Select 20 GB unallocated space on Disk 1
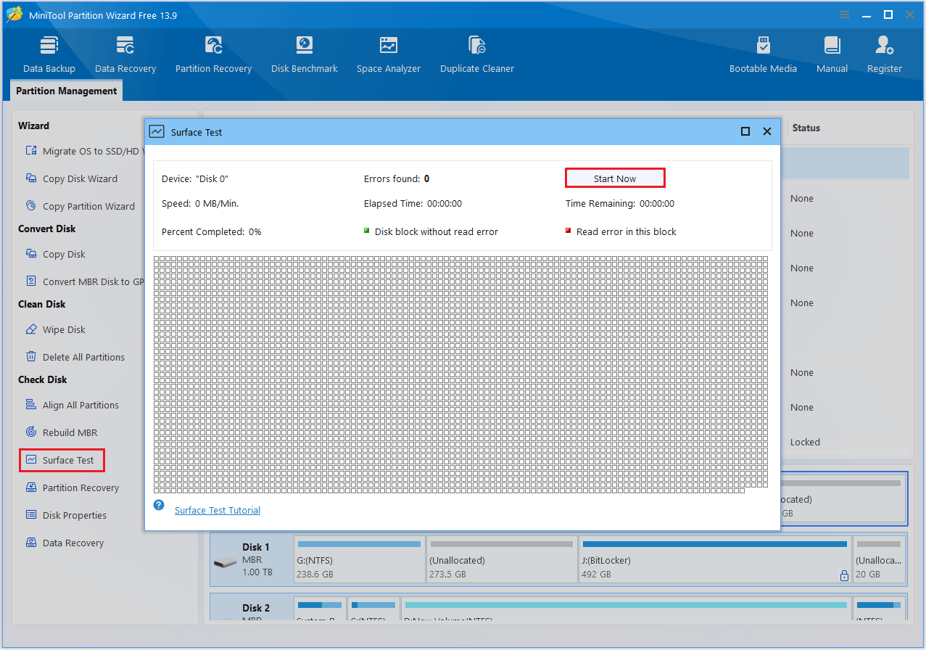 [x=880, y=560]
